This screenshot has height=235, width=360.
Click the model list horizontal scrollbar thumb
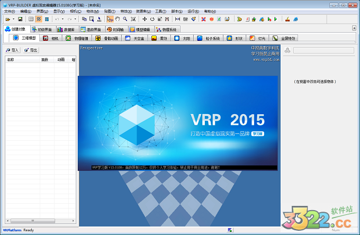(33, 221)
